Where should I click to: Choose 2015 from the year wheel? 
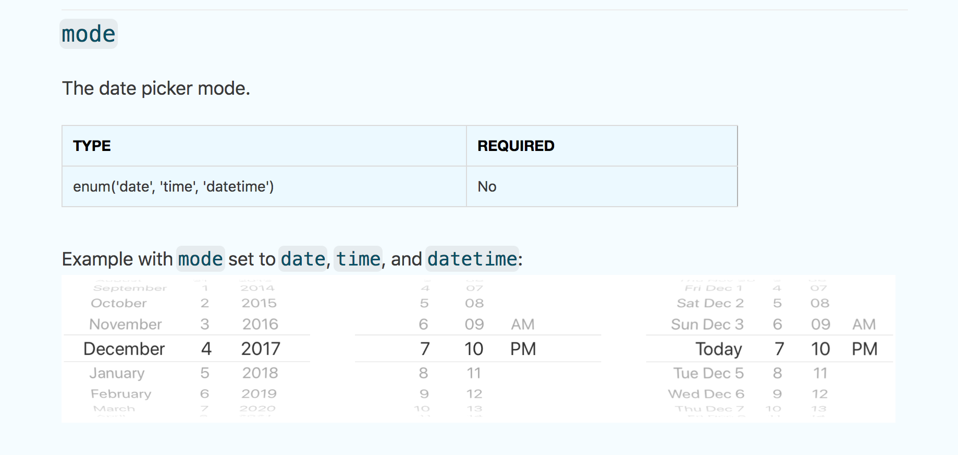260,303
